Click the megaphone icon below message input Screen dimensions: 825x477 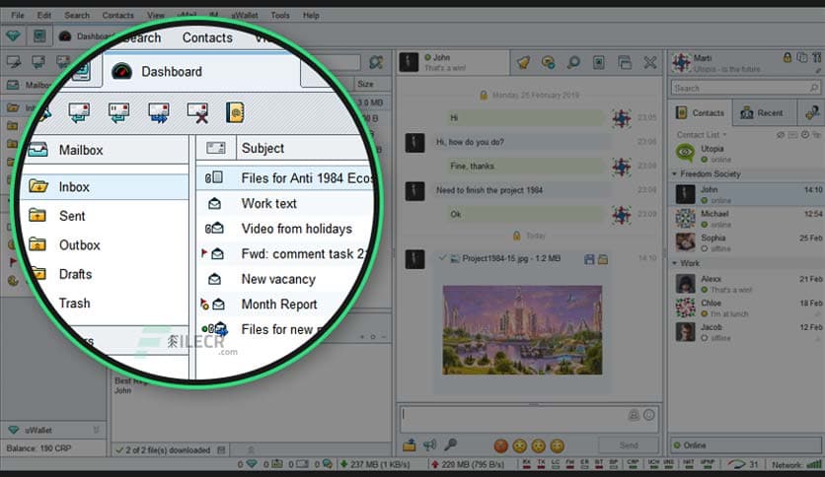429,444
